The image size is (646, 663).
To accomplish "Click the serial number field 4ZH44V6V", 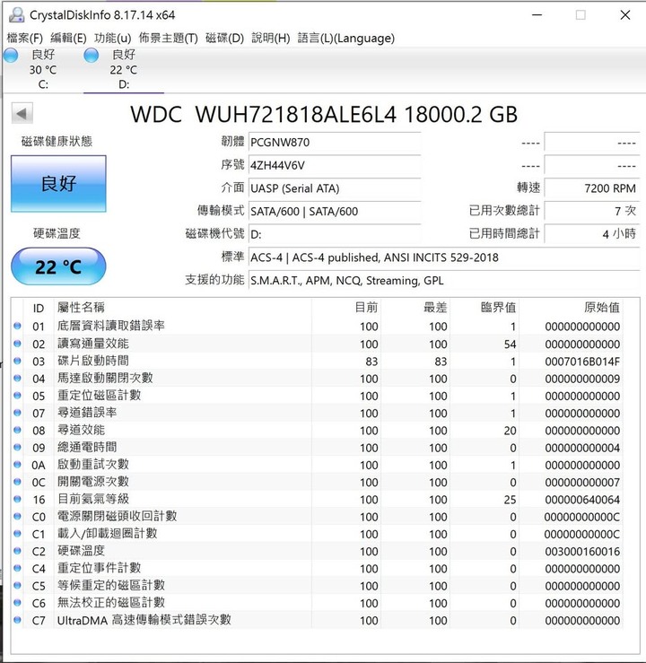I will pos(335,165).
